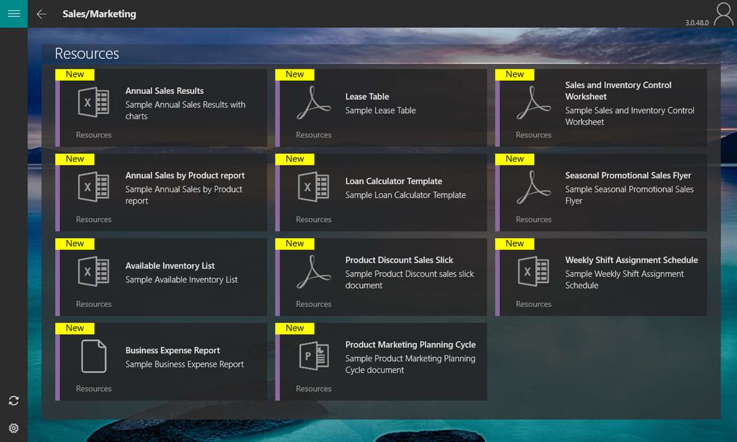Click 'Sample Product Discount sales slick document' description
737x442 pixels.
tap(410, 279)
